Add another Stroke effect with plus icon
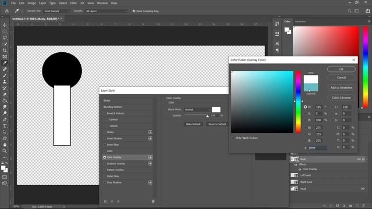Image resolution: width=372 pixels, height=209 pixels. (151, 132)
